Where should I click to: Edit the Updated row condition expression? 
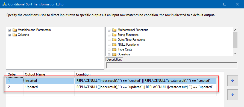click(145, 87)
